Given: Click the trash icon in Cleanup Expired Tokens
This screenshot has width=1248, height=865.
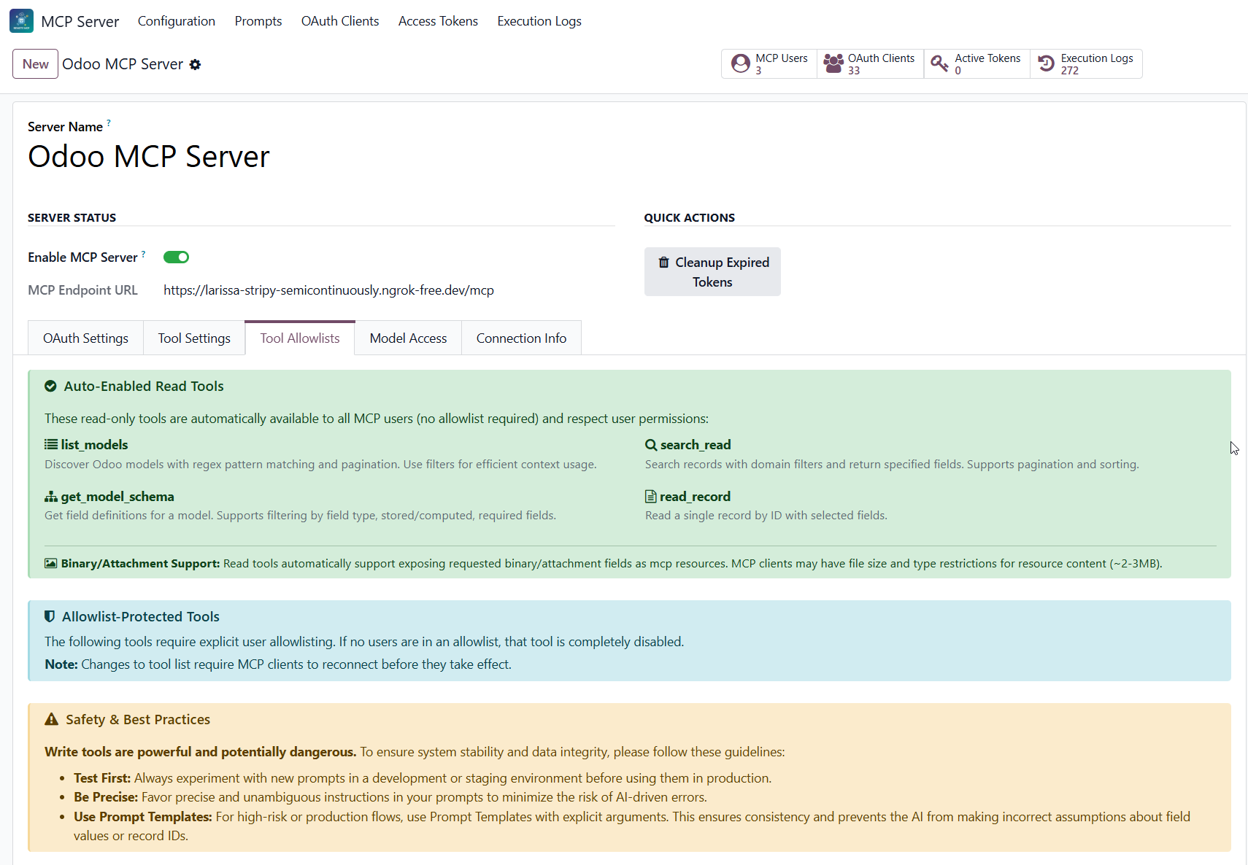Looking at the screenshot, I should (663, 263).
